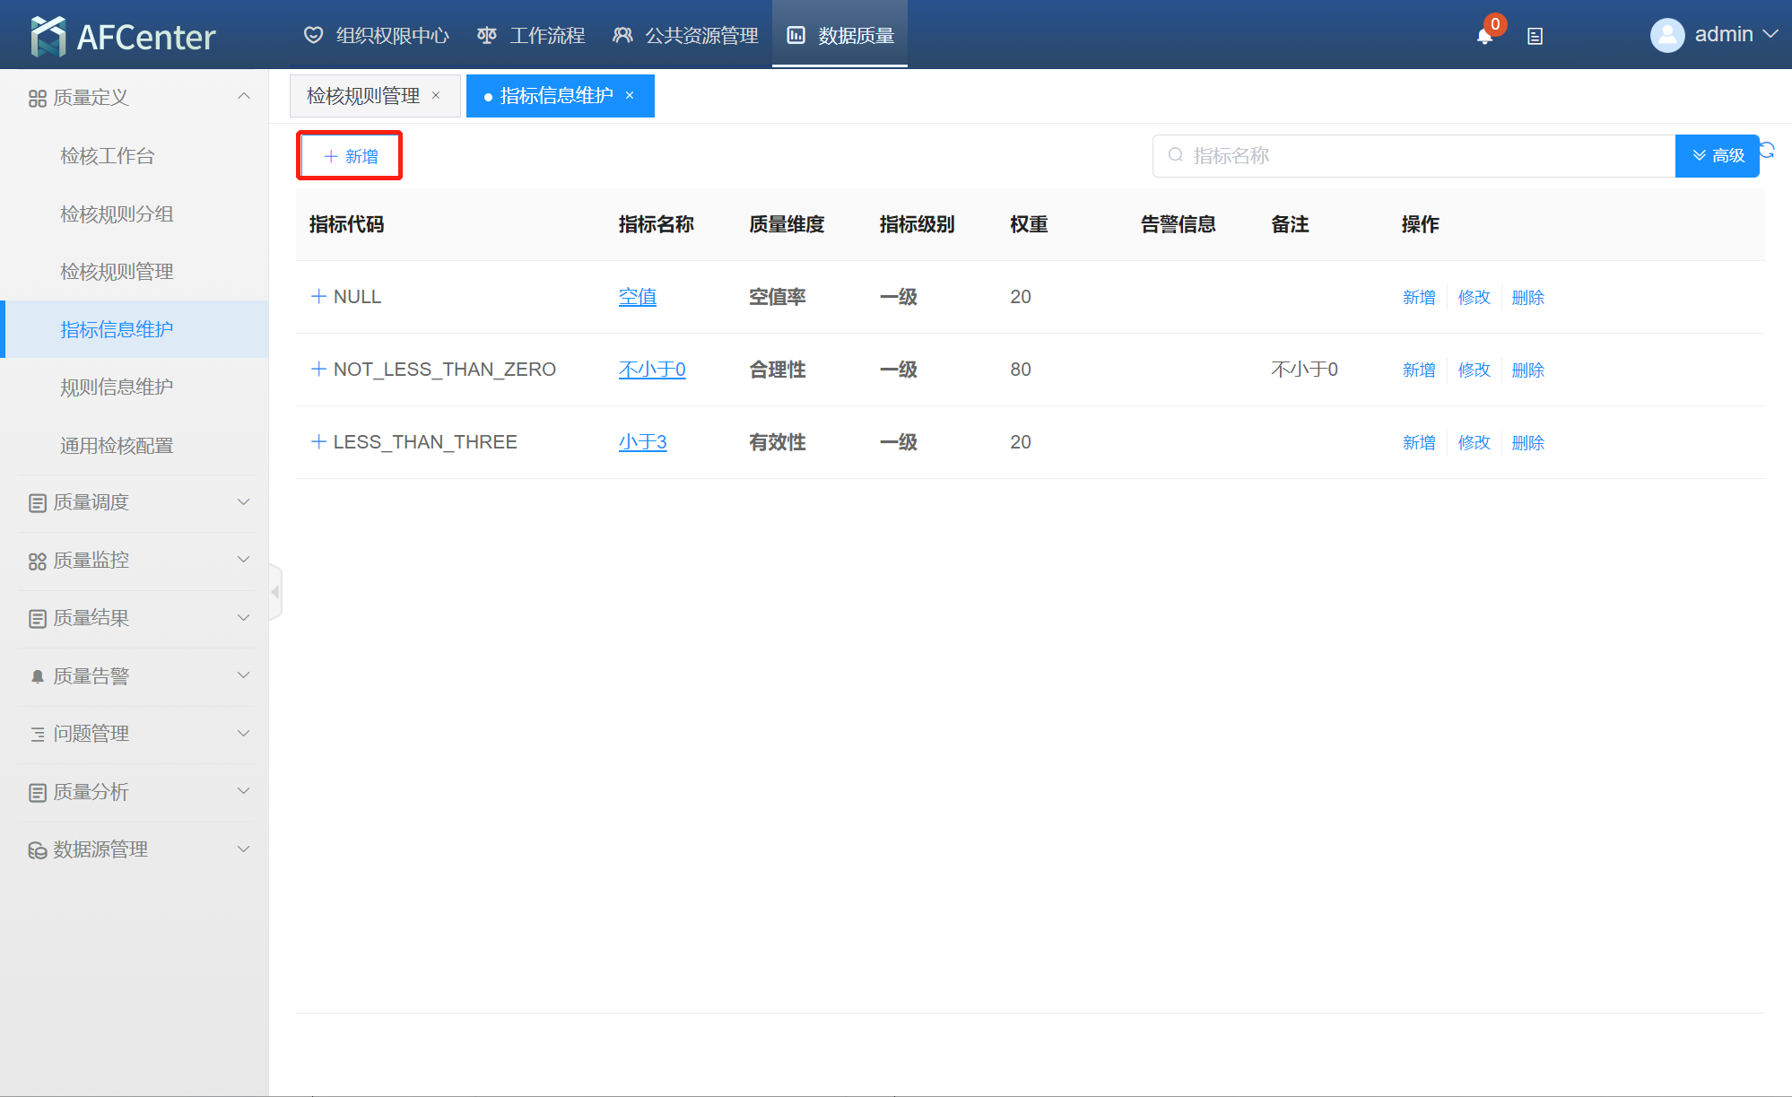Open the admin account dropdown arrow

1770,34
